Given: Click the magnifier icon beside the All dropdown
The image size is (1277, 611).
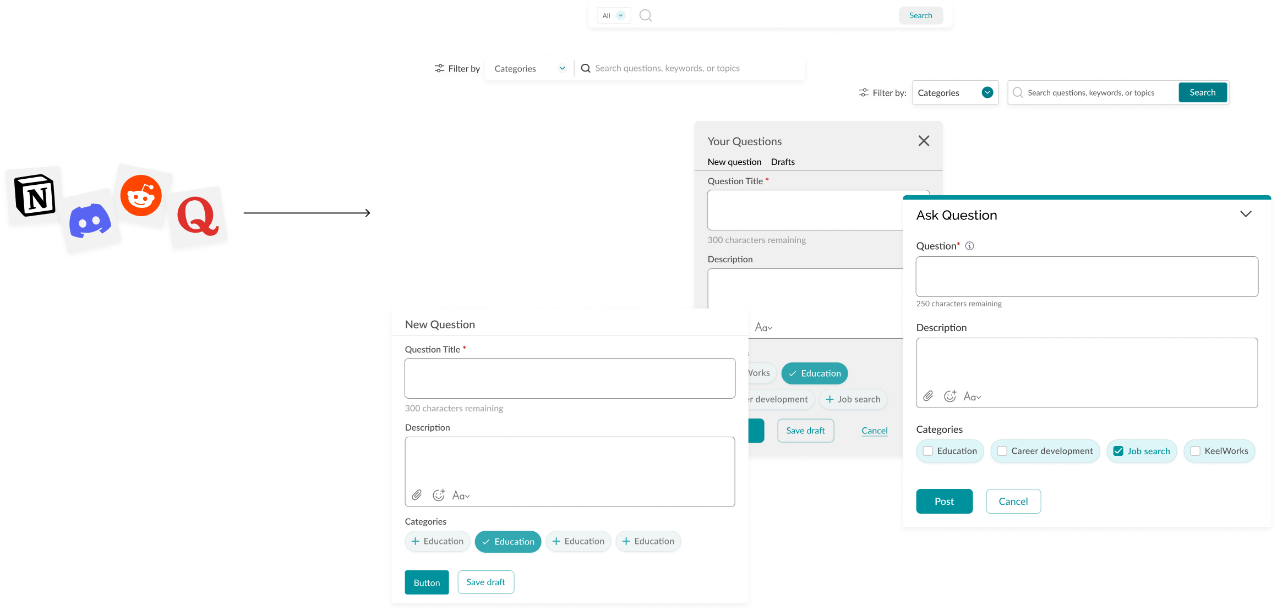Looking at the screenshot, I should pyautogui.click(x=646, y=15).
